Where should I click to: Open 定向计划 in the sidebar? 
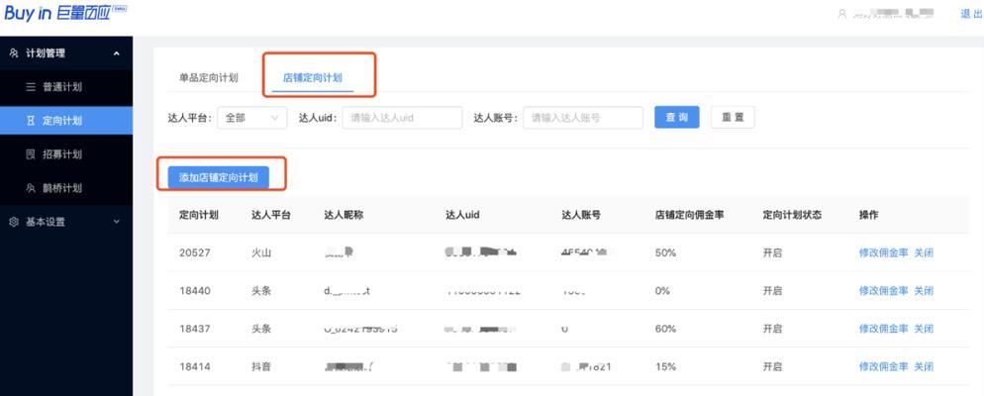(66, 121)
